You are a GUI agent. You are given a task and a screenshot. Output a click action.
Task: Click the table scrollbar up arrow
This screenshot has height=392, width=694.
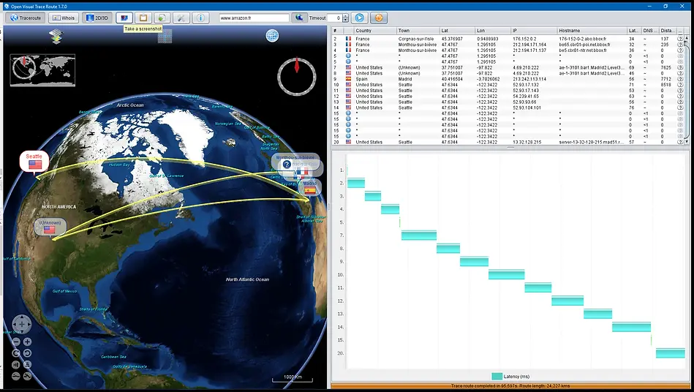coord(687,39)
